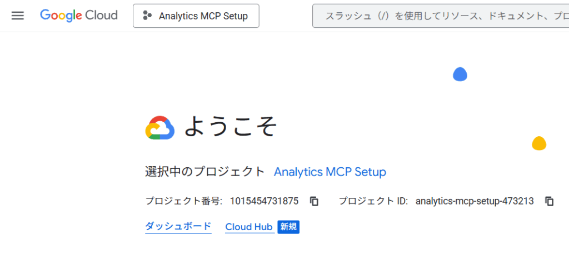Image resolution: width=569 pixels, height=259 pixels.
Task: Click the ようこそ welcome heading
Action: click(x=231, y=127)
